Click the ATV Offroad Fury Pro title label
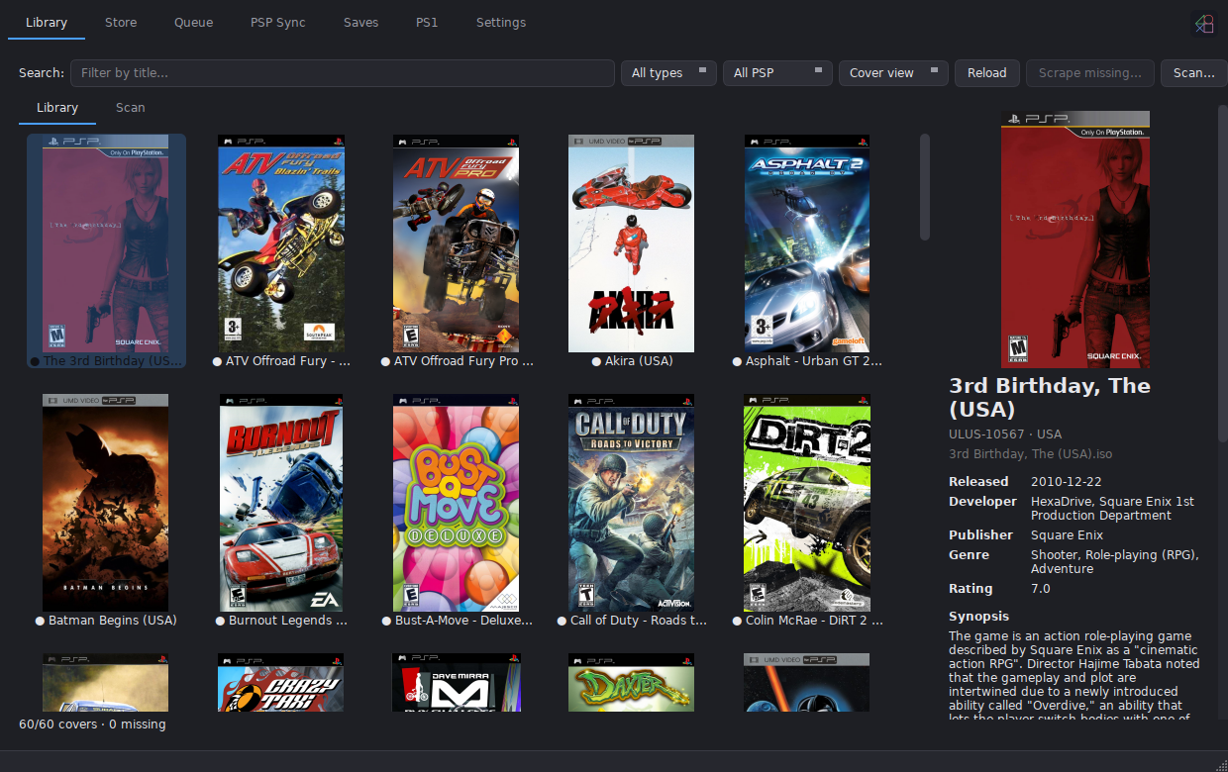Viewport: 1228px width, 772px height. 463,361
